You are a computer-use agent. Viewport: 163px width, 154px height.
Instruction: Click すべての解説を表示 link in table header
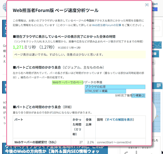tap(120, 120)
